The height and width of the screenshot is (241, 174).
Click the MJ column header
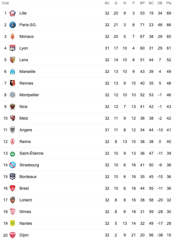pyautogui.click(x=107, y=3)
